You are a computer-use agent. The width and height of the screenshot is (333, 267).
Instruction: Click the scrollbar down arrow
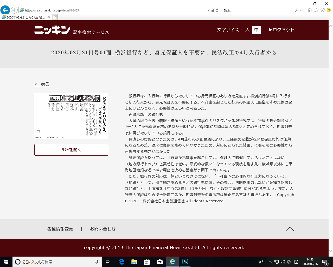coord(331,251)
